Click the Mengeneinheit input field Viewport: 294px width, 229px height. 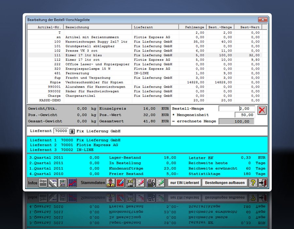point(245,115)
